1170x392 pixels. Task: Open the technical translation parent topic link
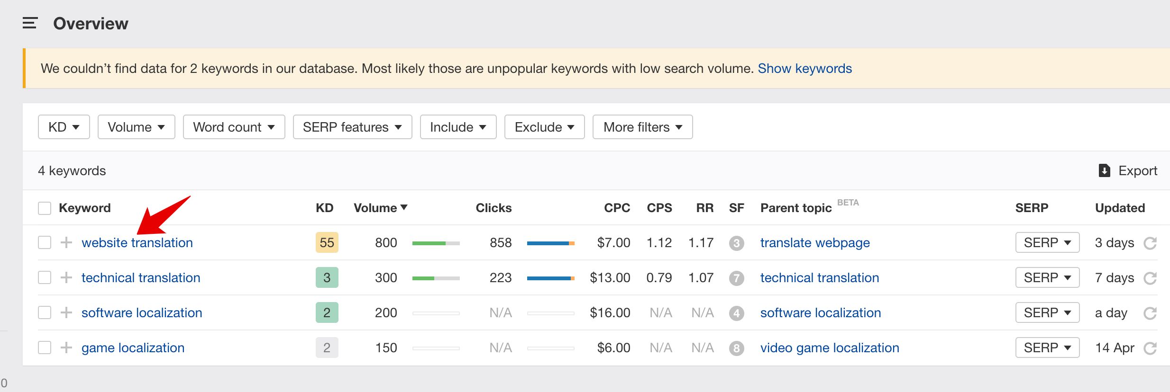820,277
